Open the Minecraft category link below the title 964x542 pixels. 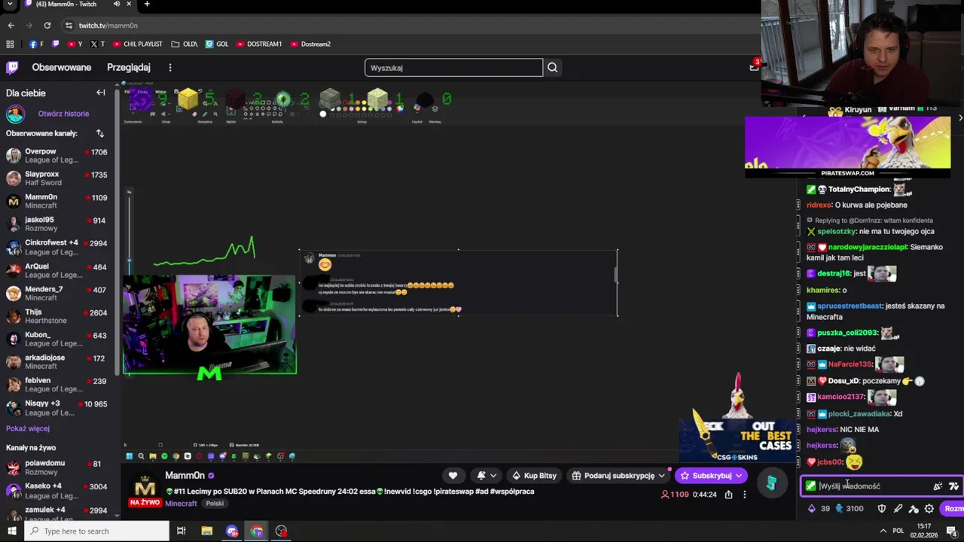181,504
